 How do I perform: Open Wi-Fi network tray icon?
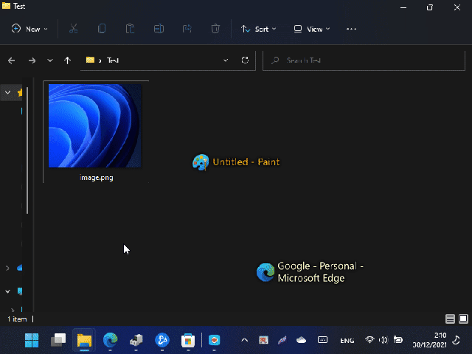[x=369, y=340]
